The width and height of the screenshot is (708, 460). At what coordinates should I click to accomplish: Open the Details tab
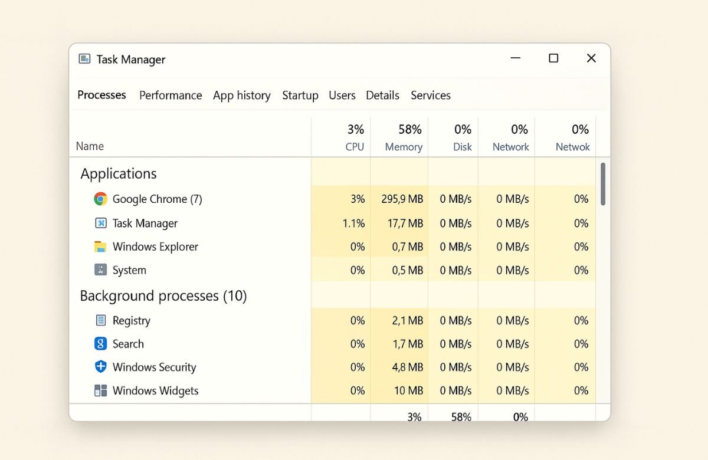click(382, 96)
